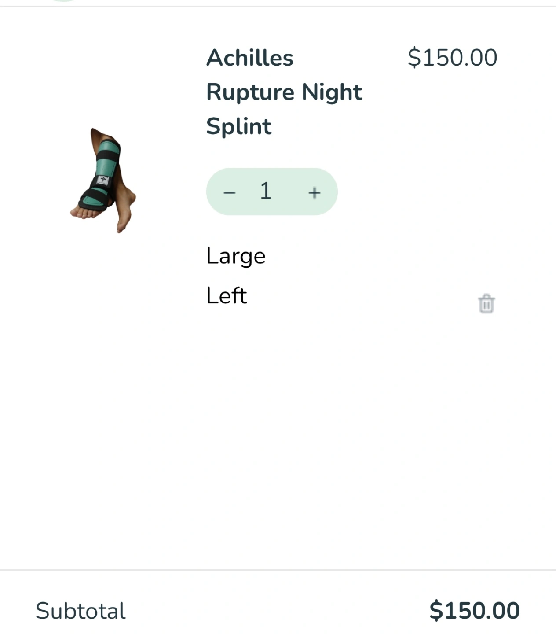This screenshot has width=556, height=634.
Task: Click the Subtotal label
Action: (80, 611)
